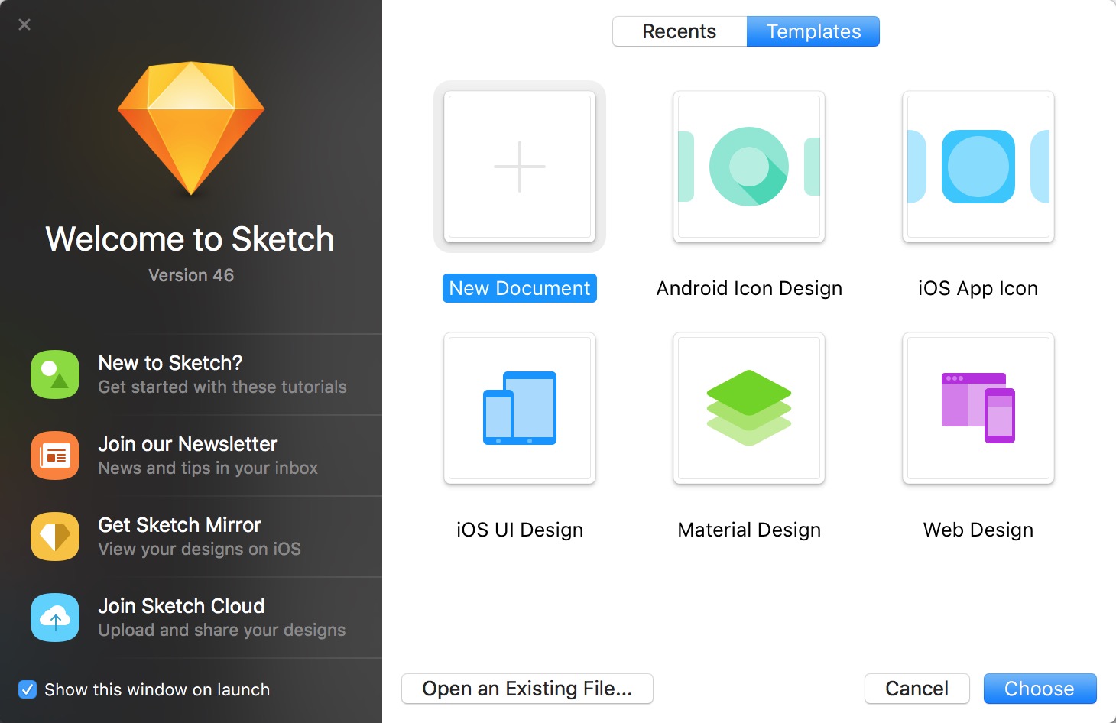
Task: Click the Material Design label
Action: coord(749,530)
